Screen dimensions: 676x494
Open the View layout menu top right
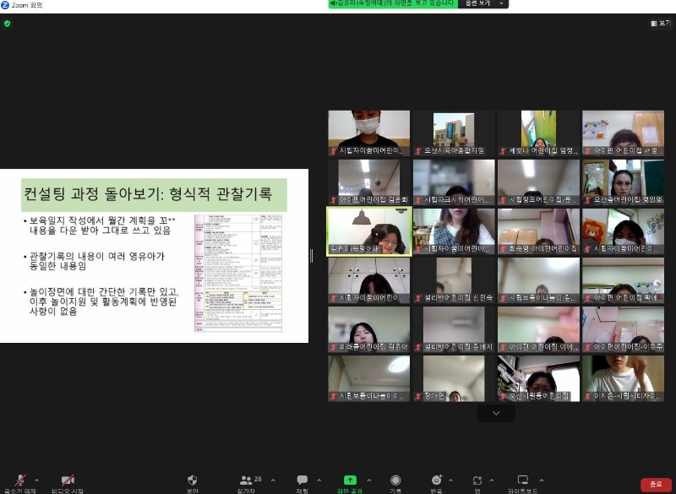[660, 23]
